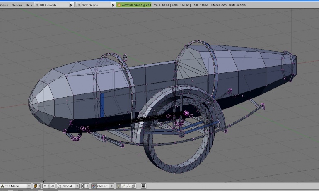This screenshot has width=319, height=191.
Task: Open the Render menu
Action: coord(17,5)
